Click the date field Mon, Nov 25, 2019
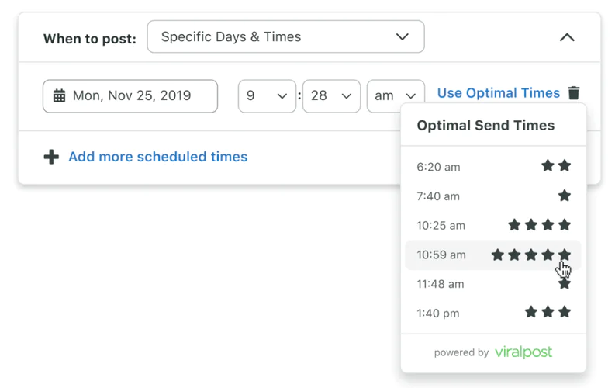The height and width of the screenshot is (388, 615). click(x=130, y=96)
